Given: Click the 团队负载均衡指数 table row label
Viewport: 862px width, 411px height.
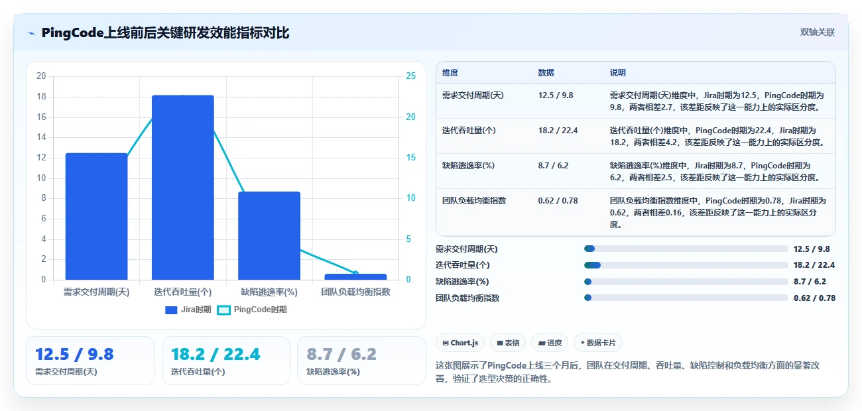Looking at the screenshot, I should click(x=474, y=201).
